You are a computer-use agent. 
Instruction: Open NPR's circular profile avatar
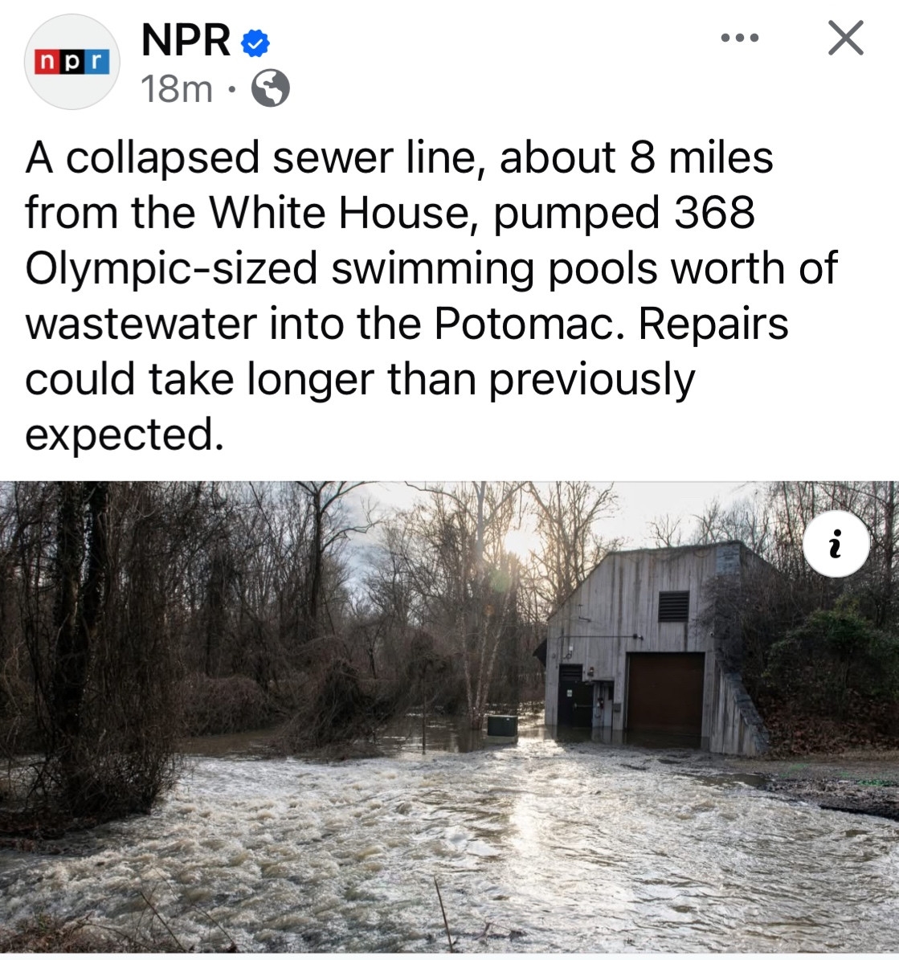pyautogui.click(x=72, y=62)
